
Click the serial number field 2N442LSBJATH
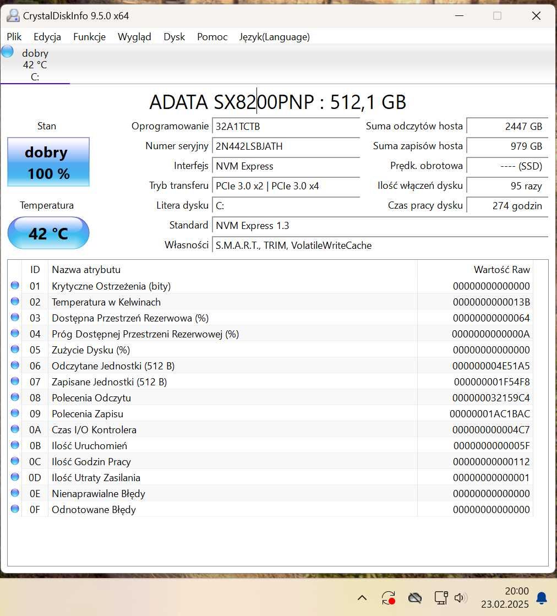click(286, 146)
